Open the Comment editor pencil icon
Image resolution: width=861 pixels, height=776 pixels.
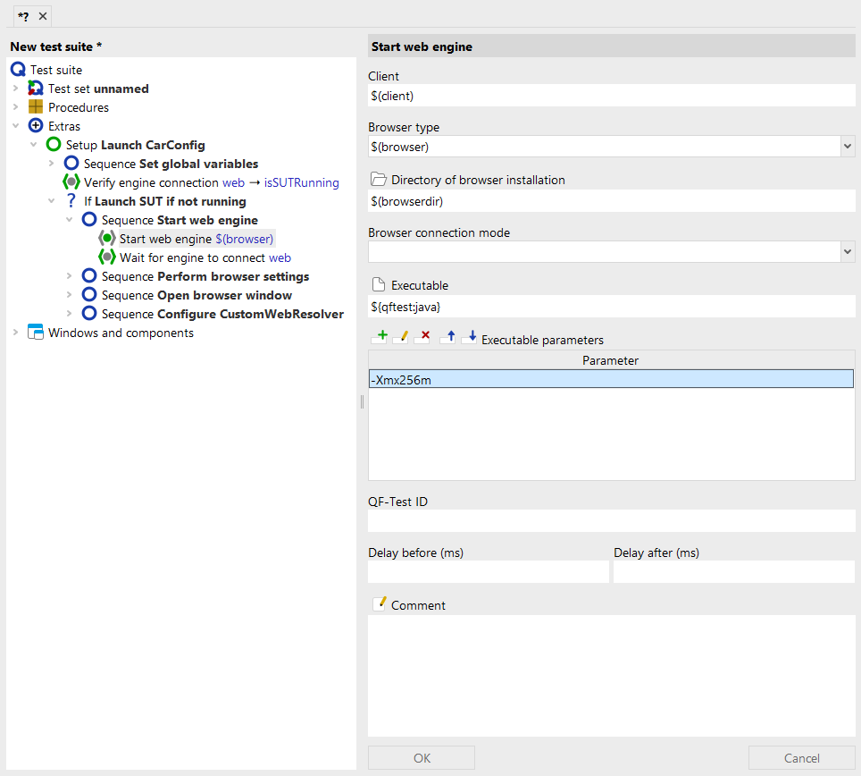pyautogui.click(x=379, y=605)
